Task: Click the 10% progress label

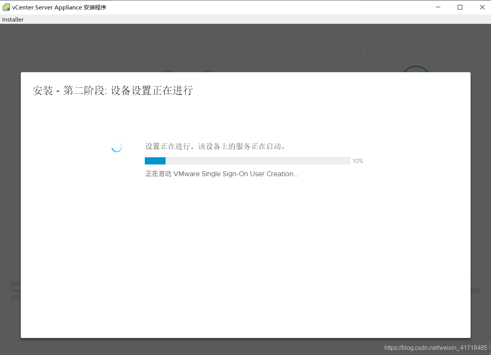Action: pyautogui.click(x=358, y=161)
